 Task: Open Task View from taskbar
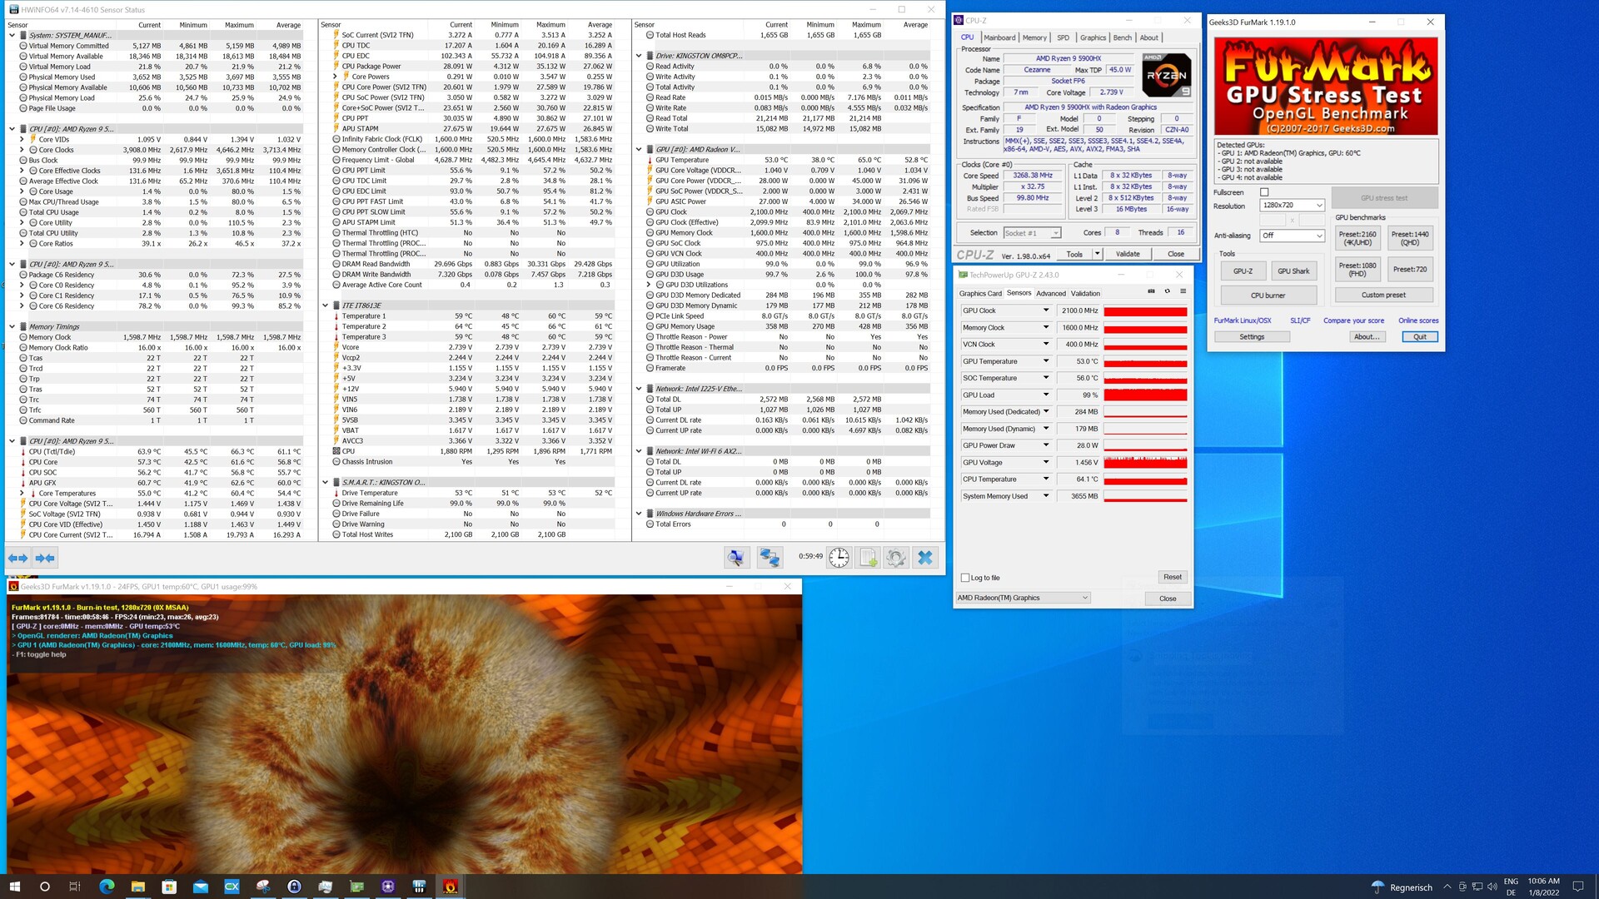75,887
